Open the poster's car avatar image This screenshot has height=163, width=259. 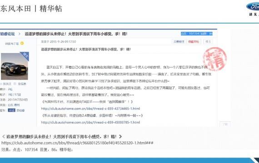pos(15,66)
